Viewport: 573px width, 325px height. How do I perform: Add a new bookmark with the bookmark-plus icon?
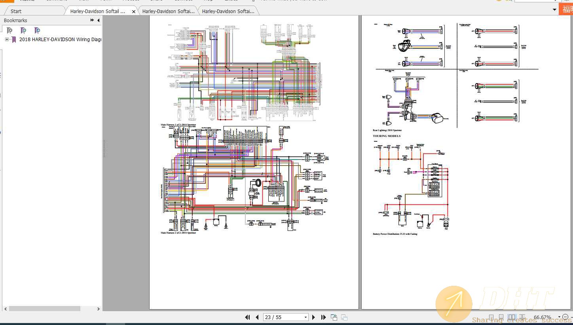click(x=23, y=30)
